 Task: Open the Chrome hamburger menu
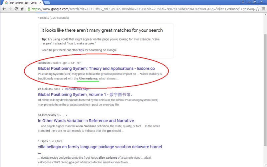point(263,9)
